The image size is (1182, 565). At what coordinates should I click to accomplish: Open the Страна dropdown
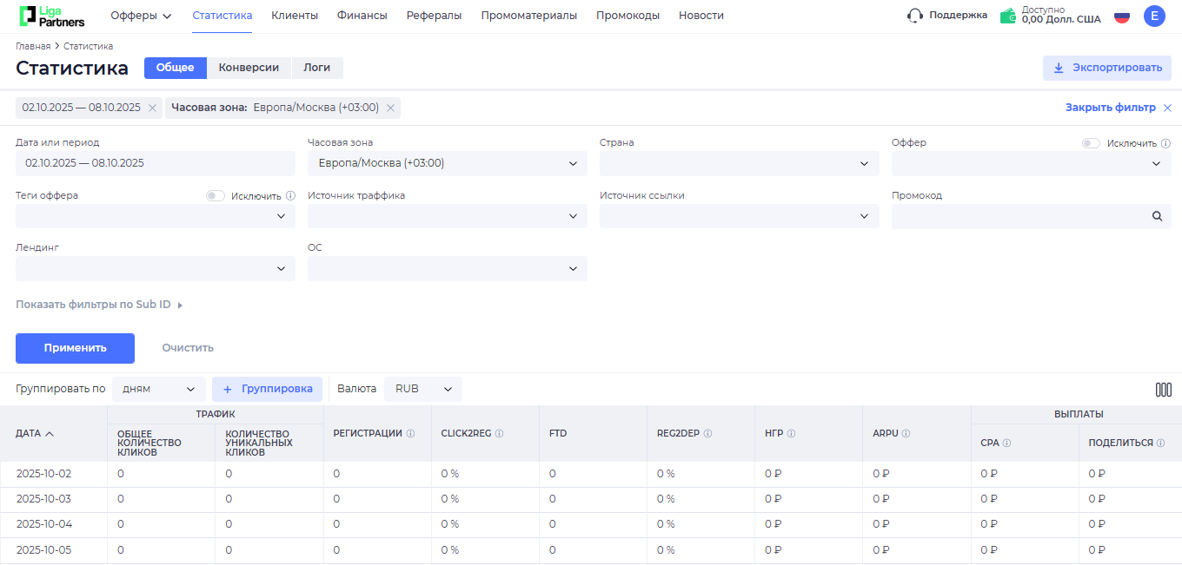(x=739, y=164)
